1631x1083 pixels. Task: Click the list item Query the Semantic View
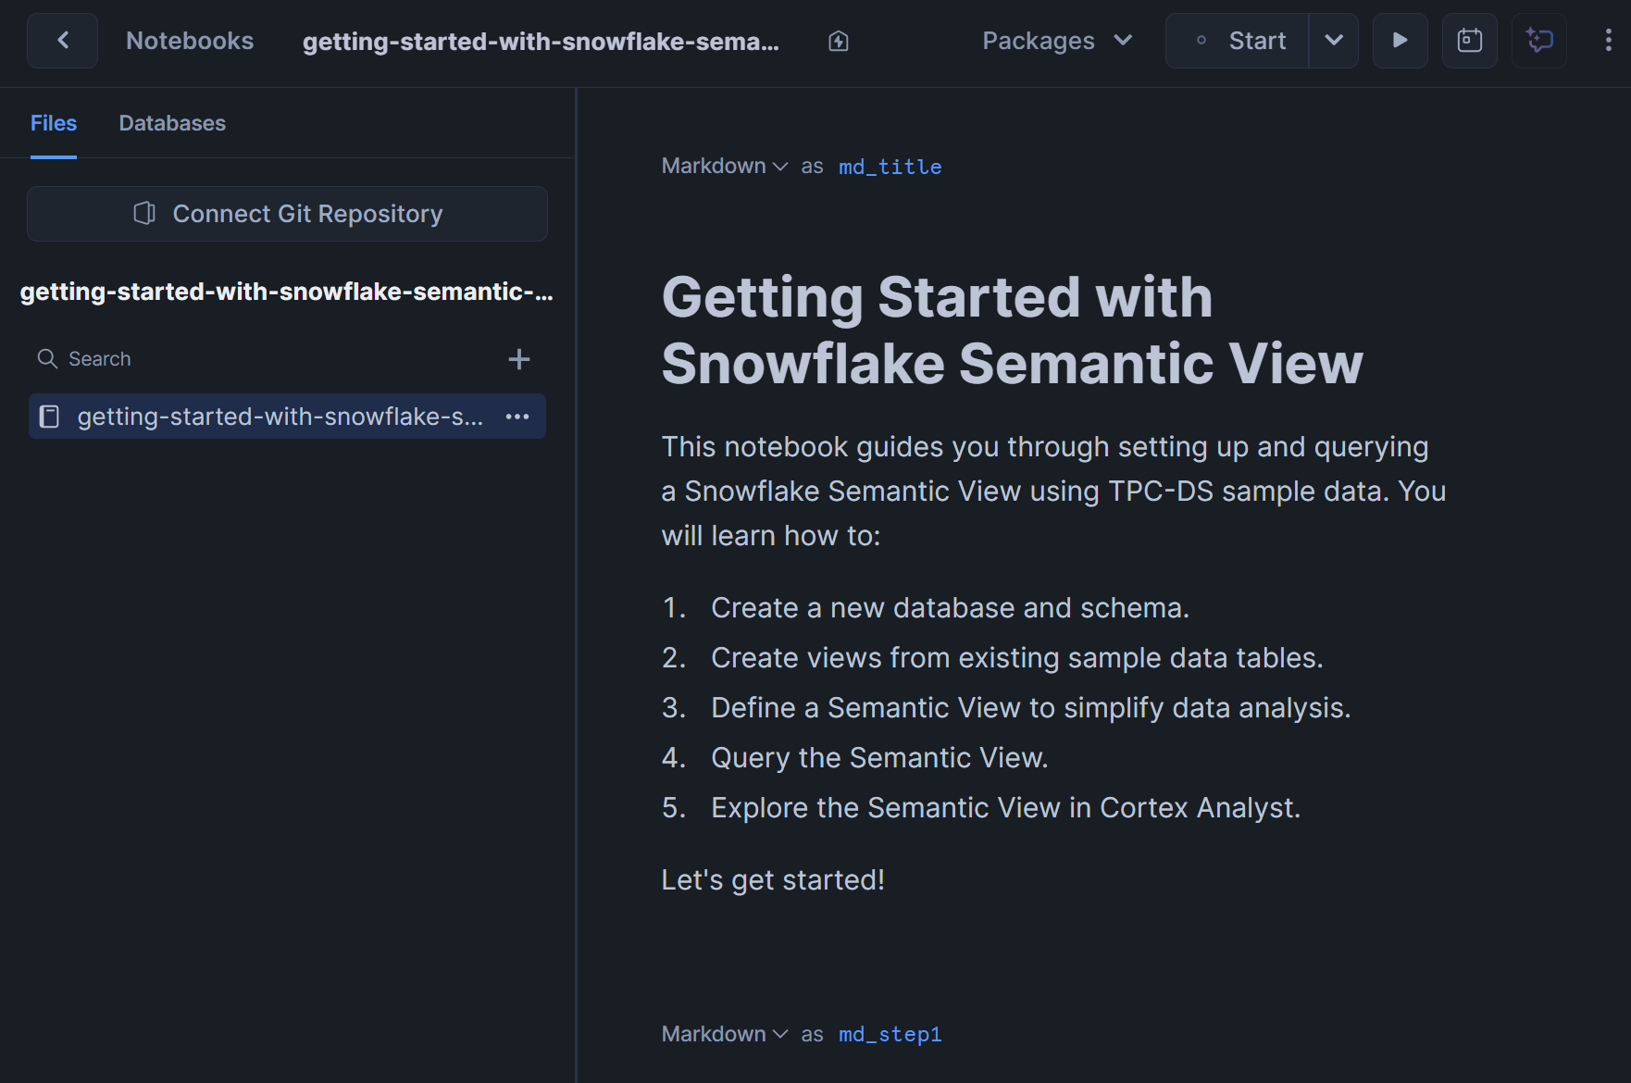[x=879, y=758]
